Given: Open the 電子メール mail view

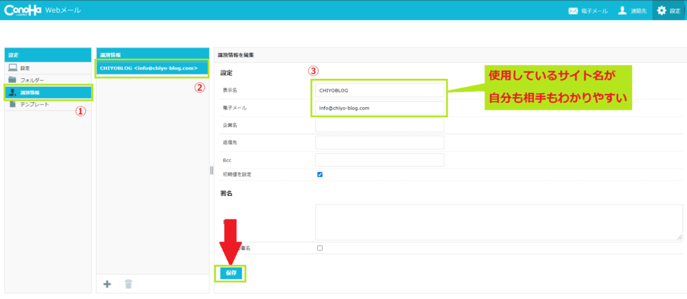Looking at the screenshot, I should click(588, 11).
